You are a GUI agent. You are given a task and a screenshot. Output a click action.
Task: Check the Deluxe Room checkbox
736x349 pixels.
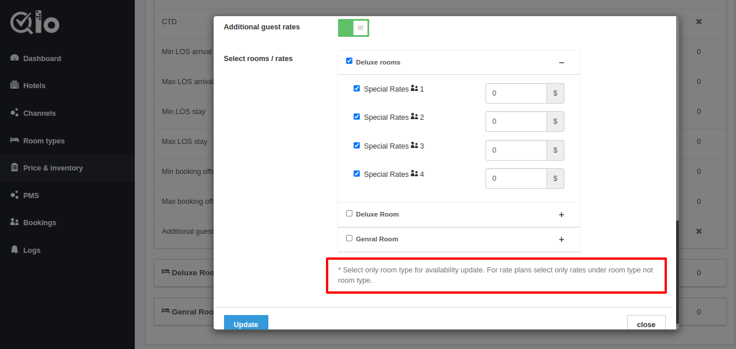point(349,213)
